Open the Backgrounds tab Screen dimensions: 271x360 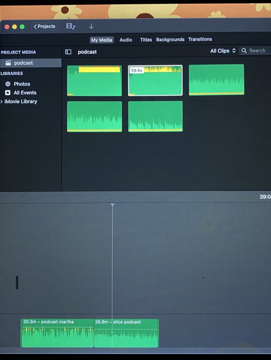170,39
